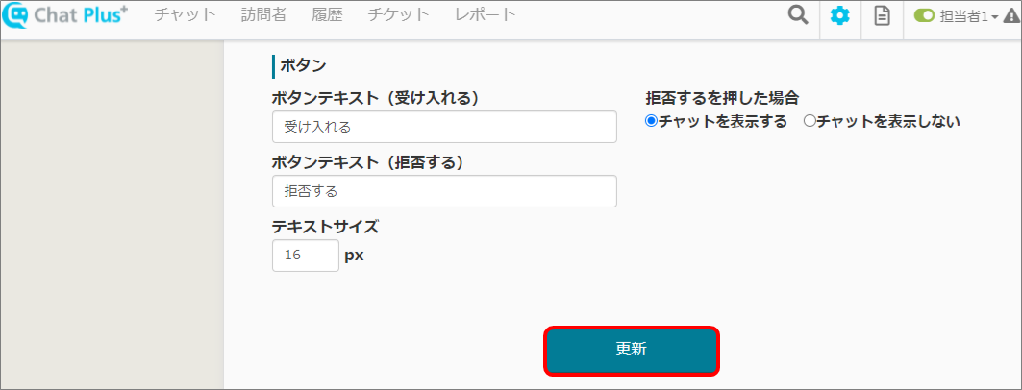Image resolution: width=1022 pixels, height=390 pixels.
Task: Open settings via the gear icon
Action: pos(840,16)
